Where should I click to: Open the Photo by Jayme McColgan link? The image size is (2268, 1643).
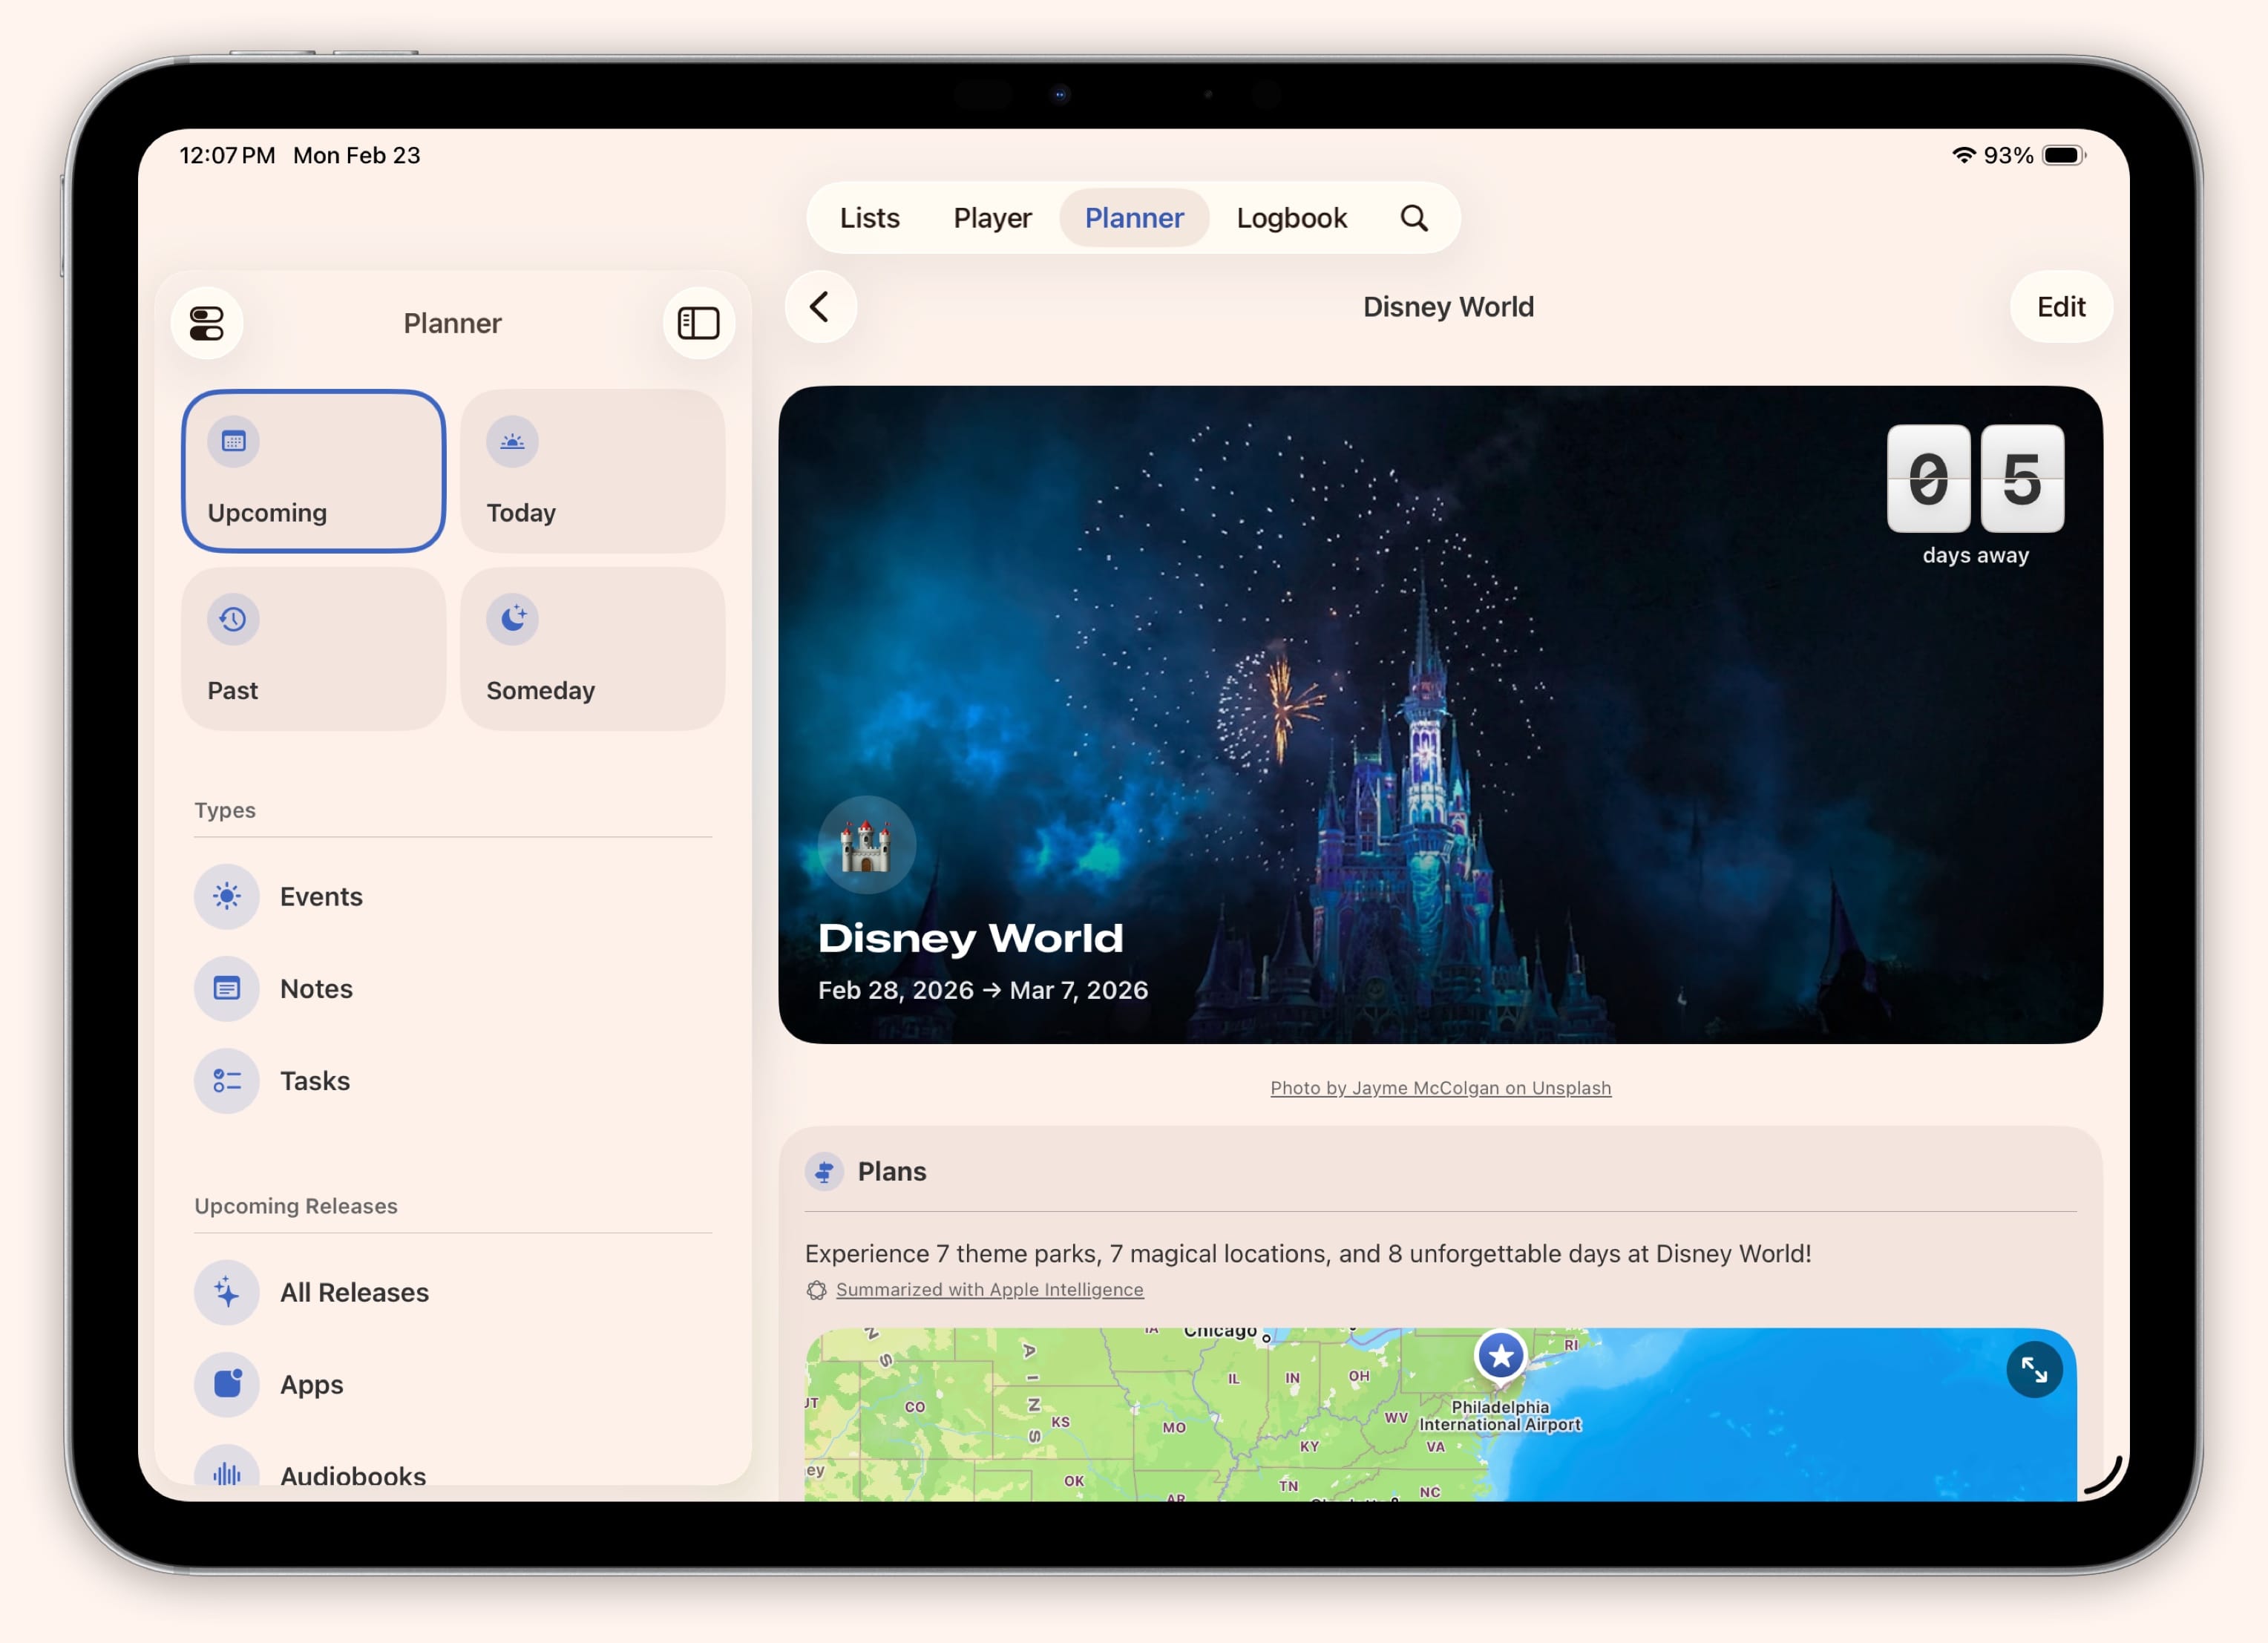[1440, 1087]
